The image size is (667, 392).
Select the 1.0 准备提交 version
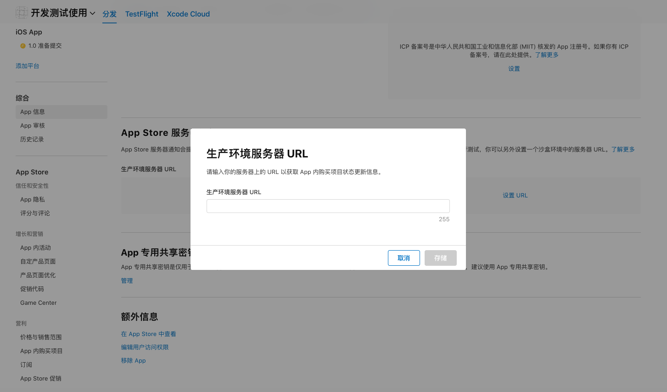[x=45, y=46]
